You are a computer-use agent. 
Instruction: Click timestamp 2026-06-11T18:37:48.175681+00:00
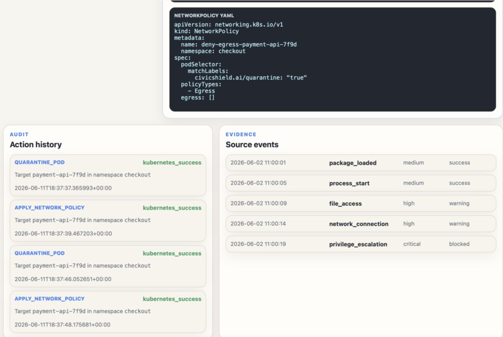[x=62, y=325]
